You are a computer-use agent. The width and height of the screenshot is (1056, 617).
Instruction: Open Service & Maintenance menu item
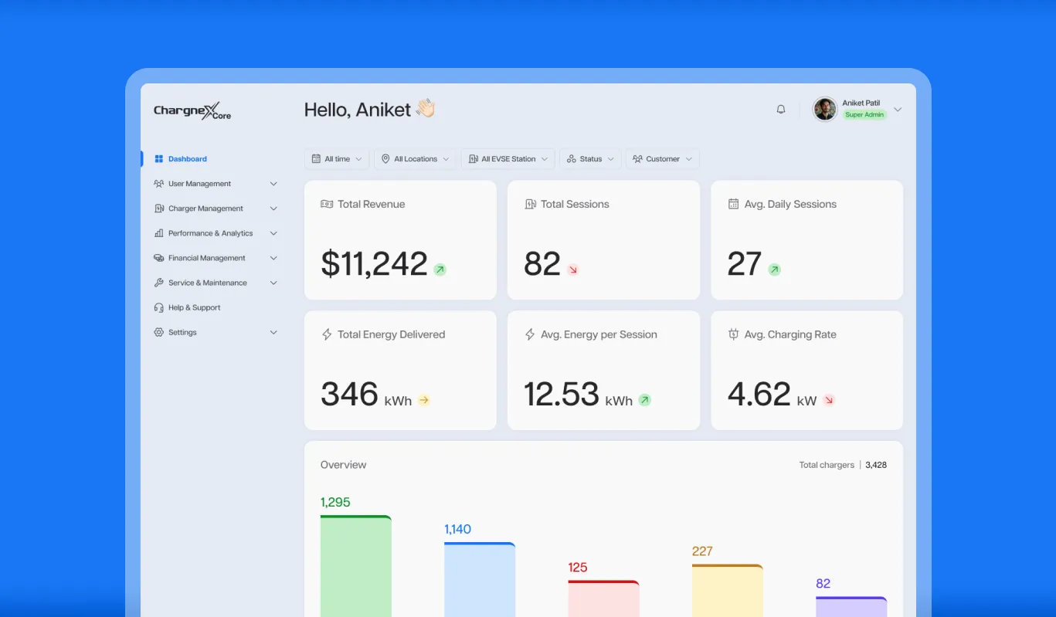[208, 283]
